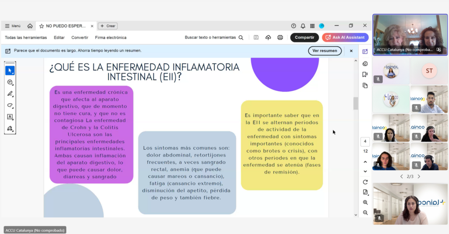Click the Buscar texto o herramientas field
The image size is (449, 234).
(214, 38)
